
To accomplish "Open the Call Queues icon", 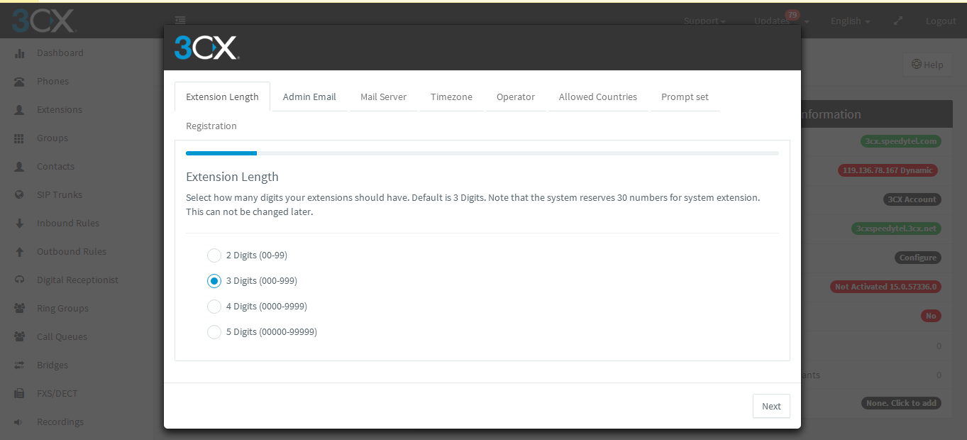I will pos(20,337).
